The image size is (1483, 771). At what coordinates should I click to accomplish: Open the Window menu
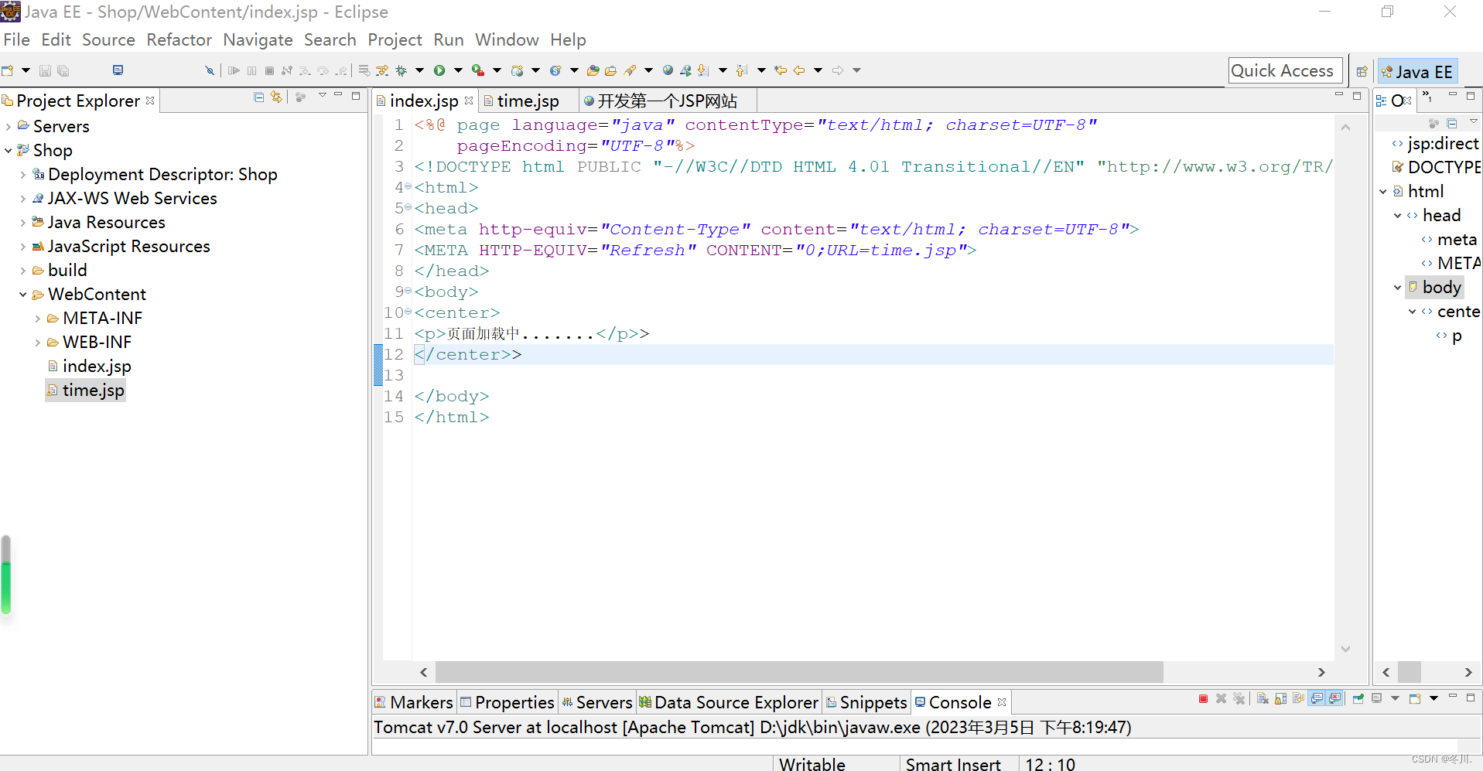click(x=507, y=39)
